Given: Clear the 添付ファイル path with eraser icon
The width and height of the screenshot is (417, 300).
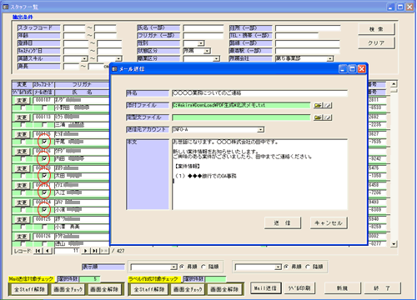Looking at the screenshot, I should (328, 105).
